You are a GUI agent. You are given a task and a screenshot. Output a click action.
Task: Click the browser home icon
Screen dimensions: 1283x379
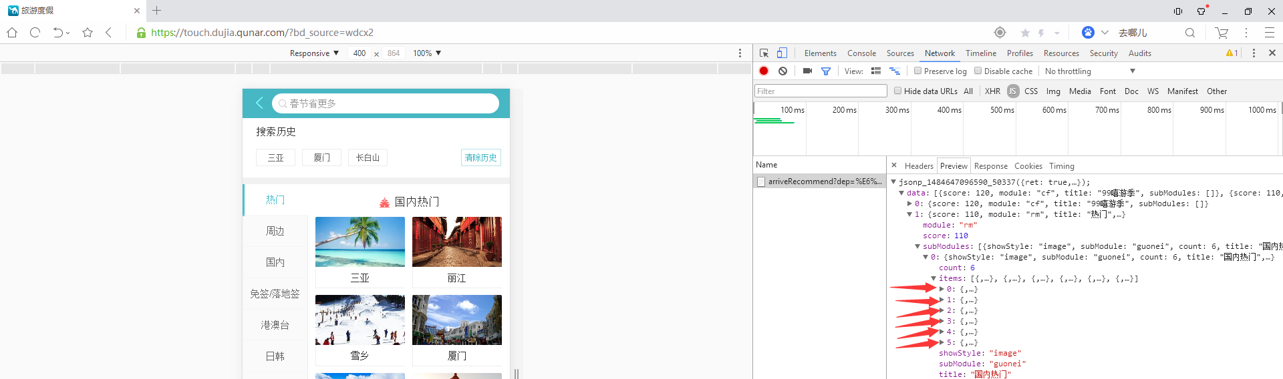tap(12, 32)
